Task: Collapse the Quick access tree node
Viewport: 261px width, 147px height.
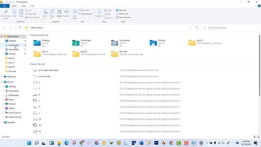Action: pos(2,36)
